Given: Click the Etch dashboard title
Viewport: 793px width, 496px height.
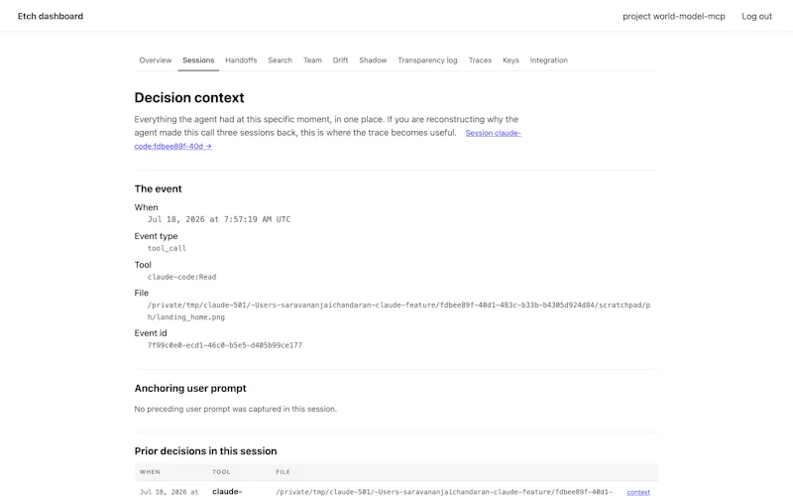Looking at the screenshot, I should [51, 16].
